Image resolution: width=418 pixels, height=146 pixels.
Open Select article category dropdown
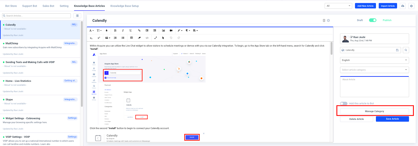(374, 70)
